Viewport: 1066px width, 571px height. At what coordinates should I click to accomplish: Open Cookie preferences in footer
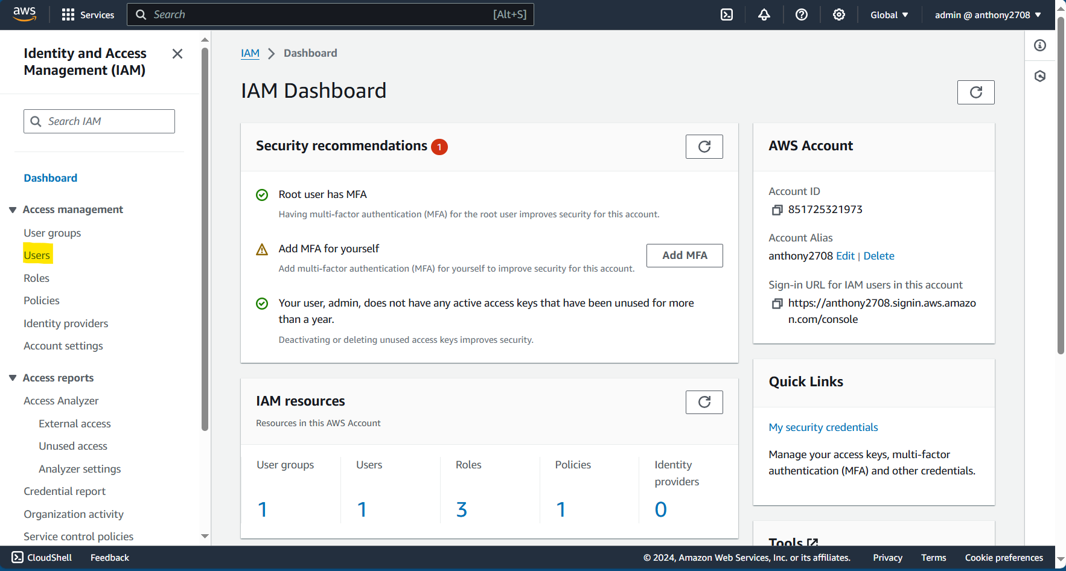1004,558
